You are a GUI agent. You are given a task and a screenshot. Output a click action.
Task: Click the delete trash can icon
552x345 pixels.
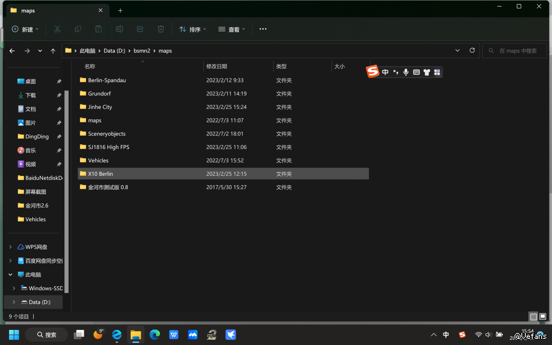[x=161, y=29]
